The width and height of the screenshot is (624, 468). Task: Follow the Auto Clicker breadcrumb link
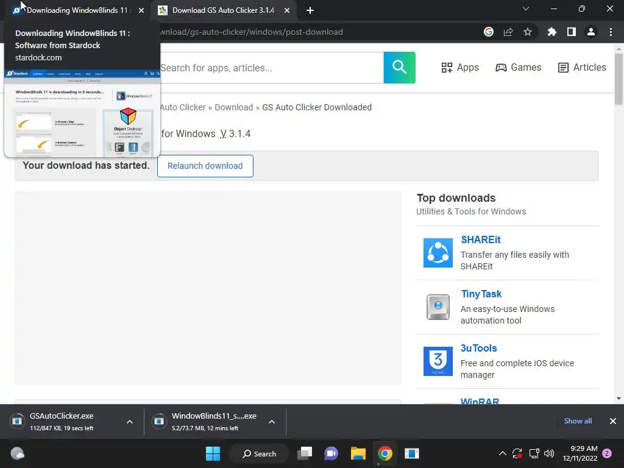coord(183,107)
